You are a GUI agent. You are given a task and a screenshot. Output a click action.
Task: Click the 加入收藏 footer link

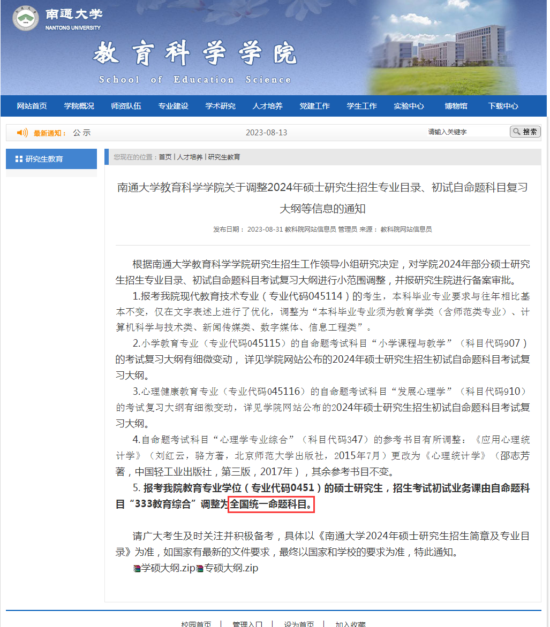point(351,624)
